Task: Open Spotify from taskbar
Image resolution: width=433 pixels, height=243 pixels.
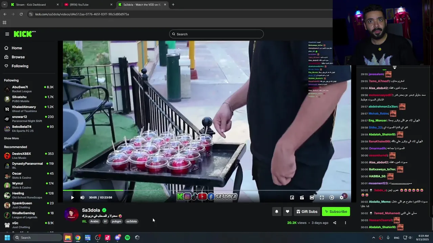Action: [128, 238]
